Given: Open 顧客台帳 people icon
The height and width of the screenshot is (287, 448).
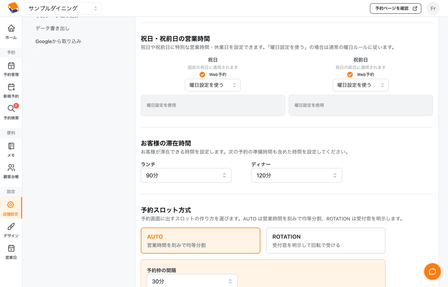Looking at the screenshot, I should click(x=11, y=168).
